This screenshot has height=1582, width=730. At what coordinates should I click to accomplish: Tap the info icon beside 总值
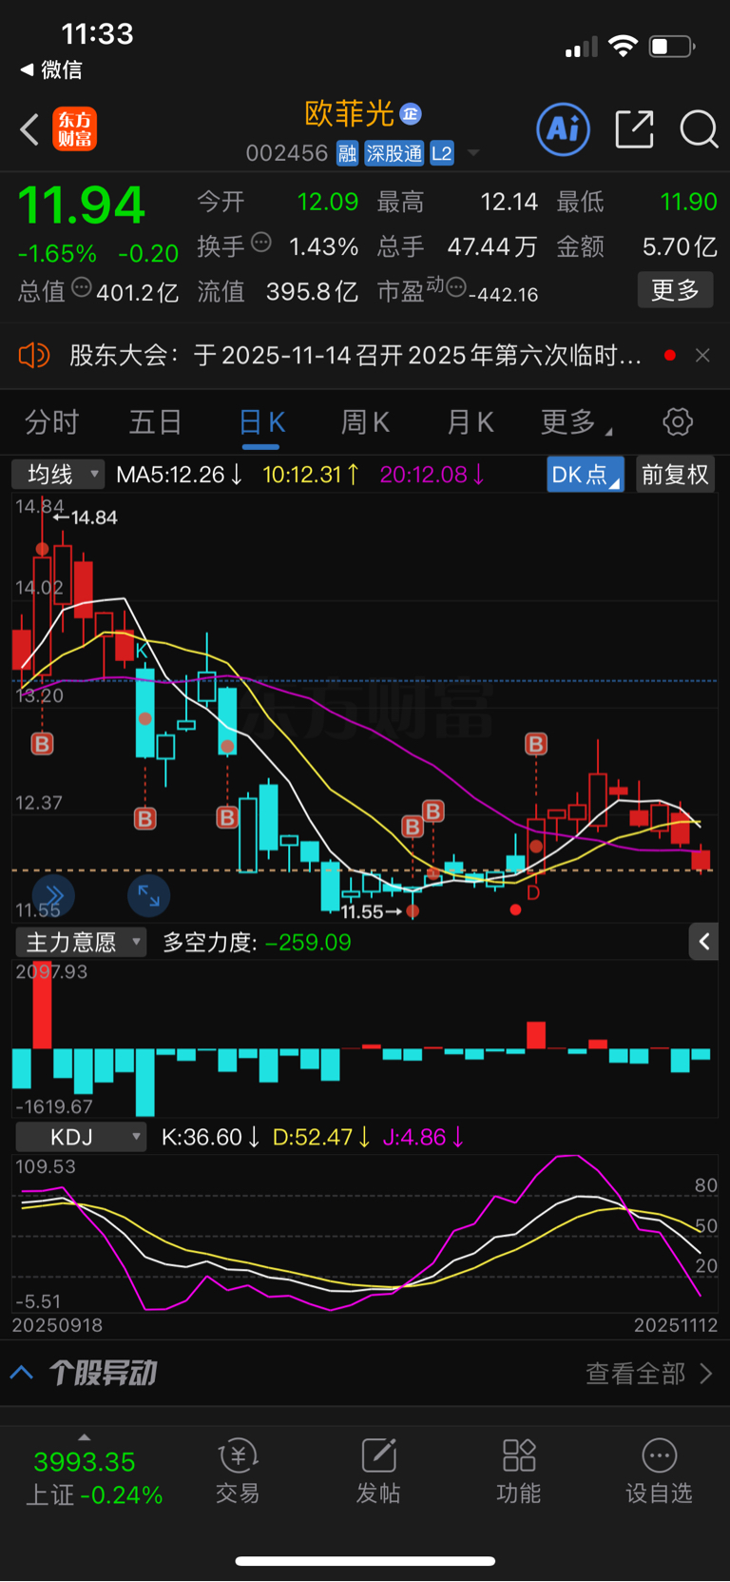click(x=82, y=287)
